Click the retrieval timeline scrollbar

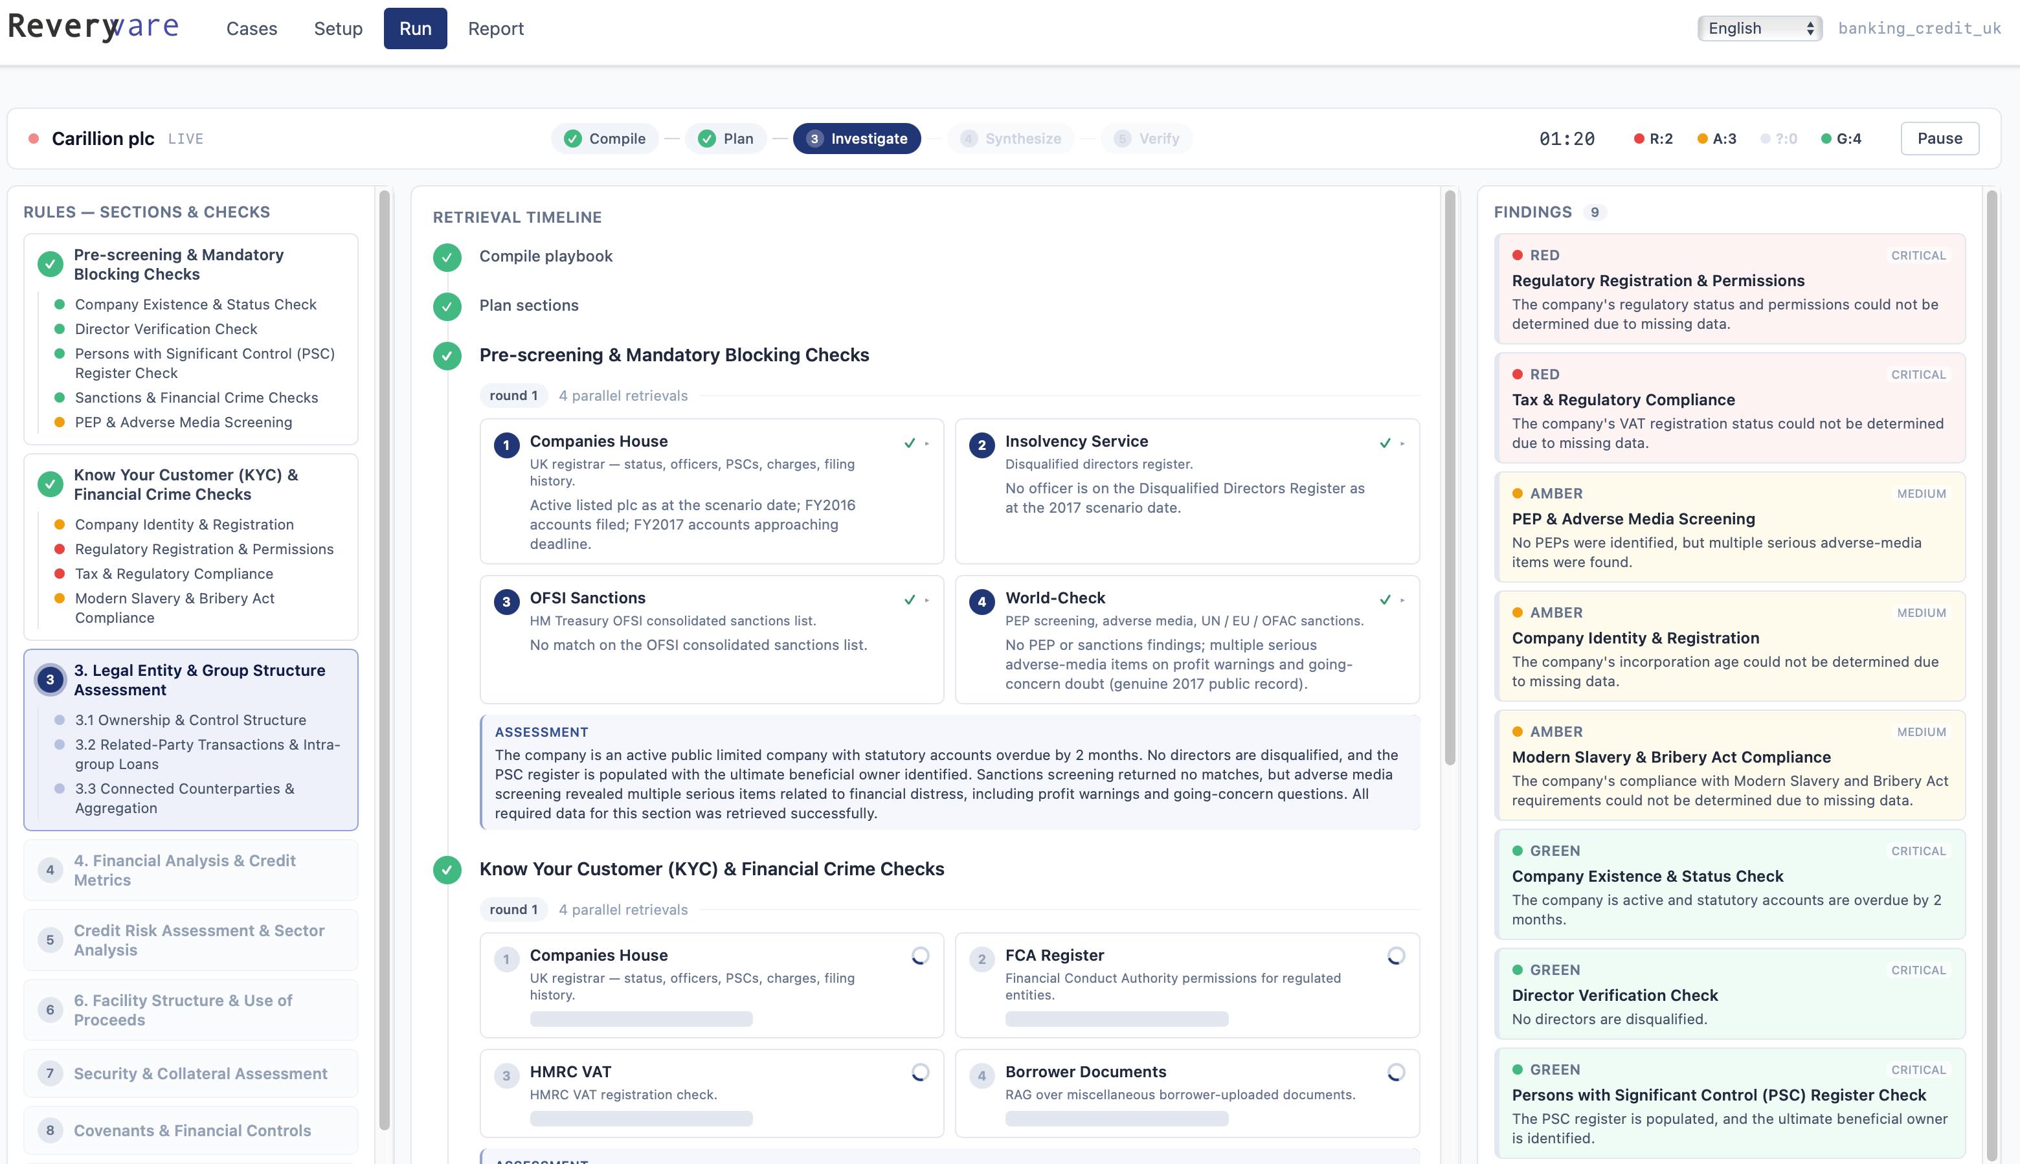click(1450, 477)
